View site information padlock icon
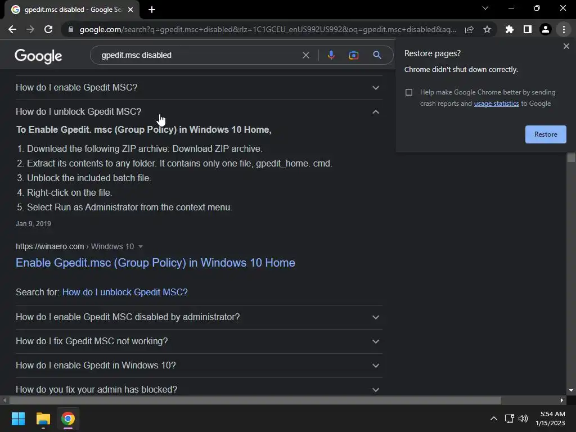This screenshot has height=432, width=576. click(x=71, y=29)
